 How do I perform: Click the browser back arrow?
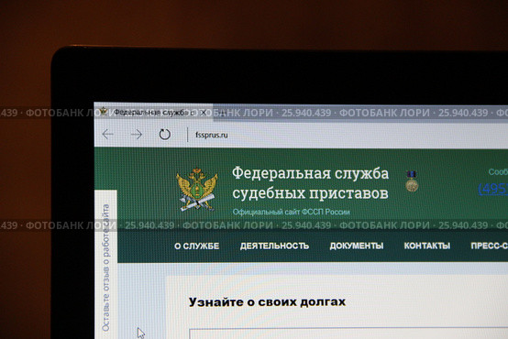pos(108,134)
